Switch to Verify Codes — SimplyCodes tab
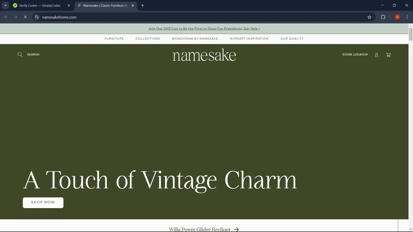The image size is (413, 232). (x=40, y=5)
